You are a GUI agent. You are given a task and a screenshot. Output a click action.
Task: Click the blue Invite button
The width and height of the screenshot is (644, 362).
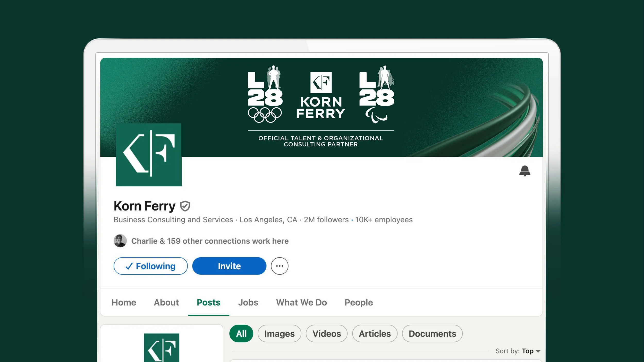point(229,266)
